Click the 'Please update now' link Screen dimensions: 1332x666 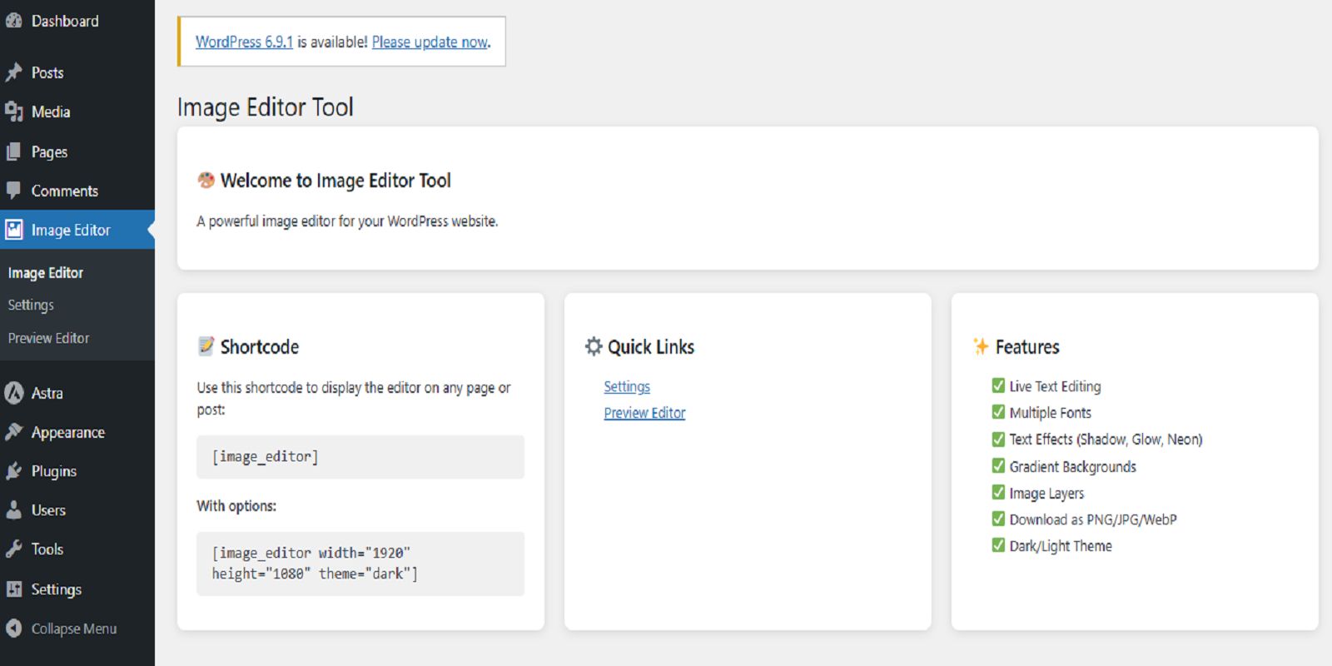pos(430,42)
